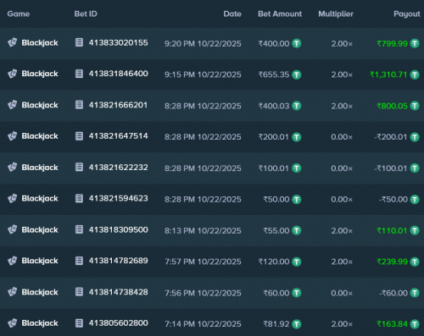
Task: Open bet ID 413814782689
Action: point(119,261)
